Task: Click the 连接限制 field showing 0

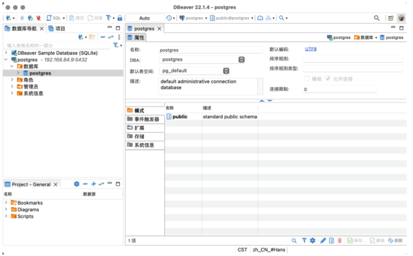Action: pos(340,89)
